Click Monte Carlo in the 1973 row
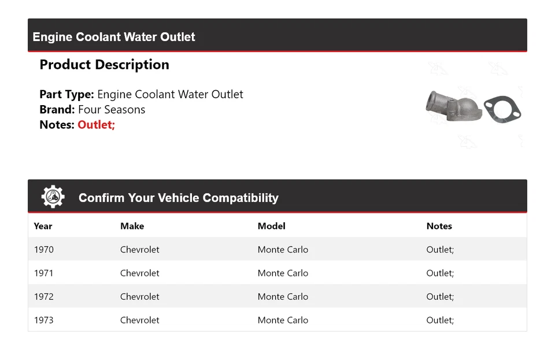 point(283,320)
